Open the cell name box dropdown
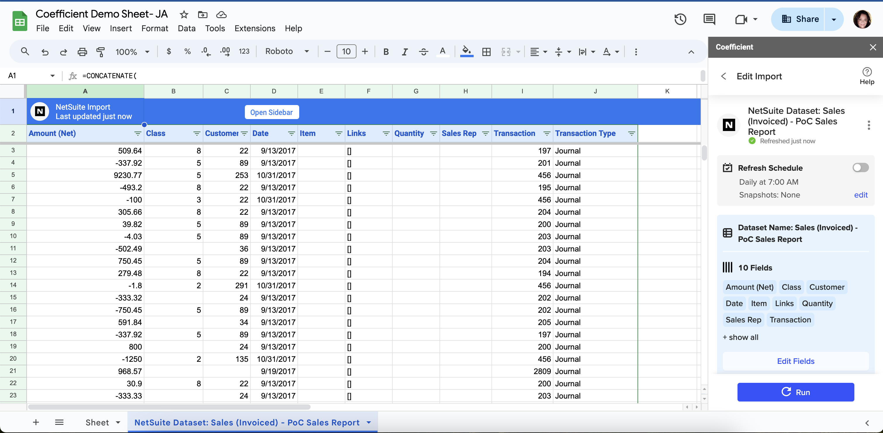The width and height of the screenshot is (883, 433). 52,75
